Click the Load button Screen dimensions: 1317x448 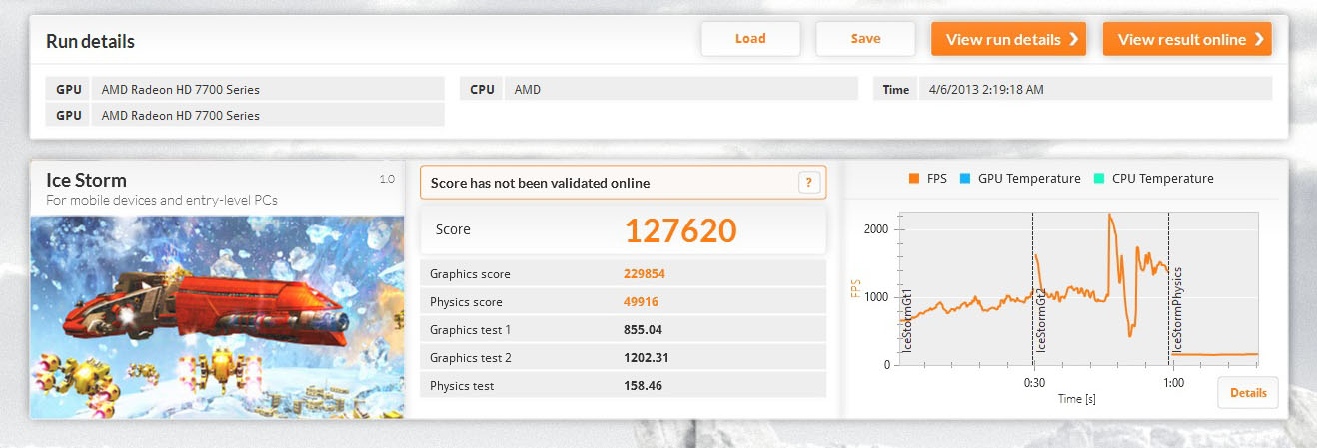[750, 39]
